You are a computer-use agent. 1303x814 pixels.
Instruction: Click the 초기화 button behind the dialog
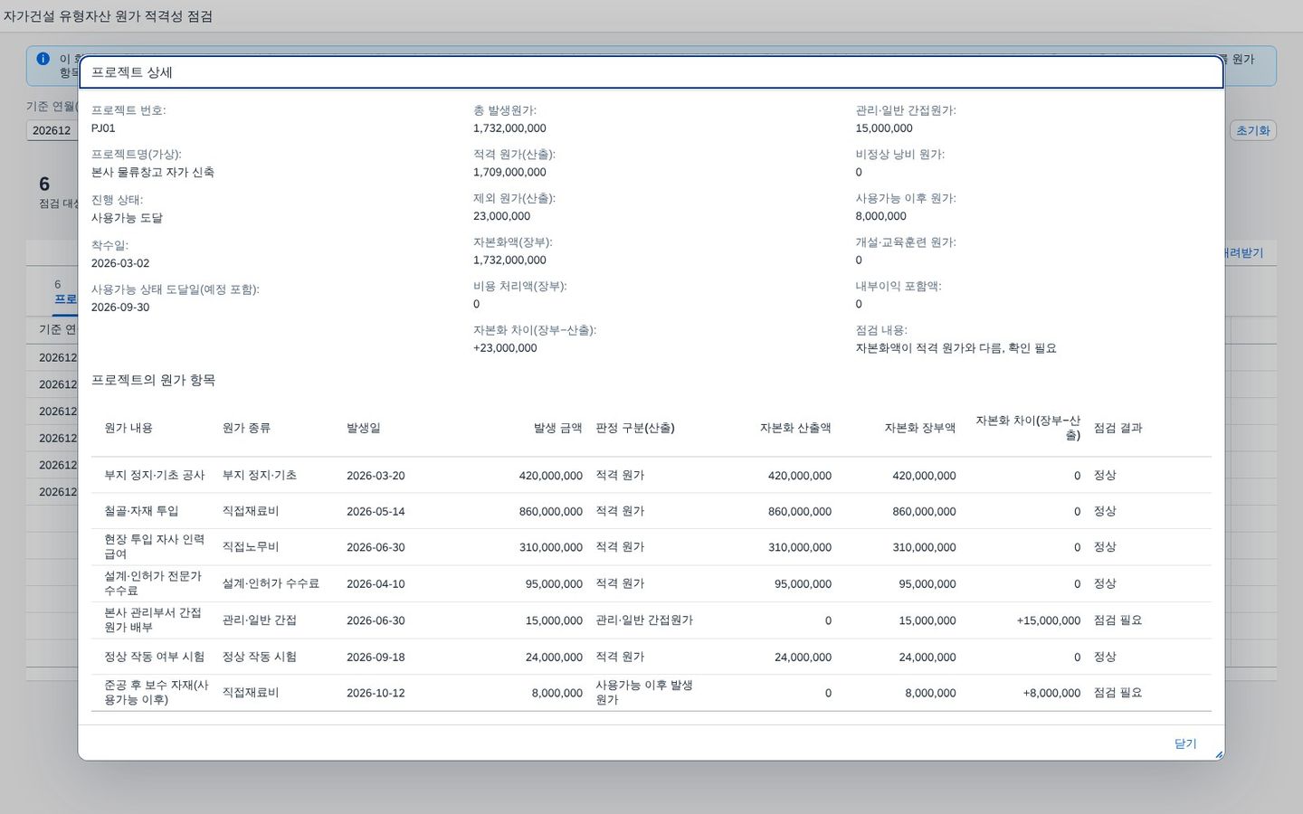pyautogui.click(x=1252, y=130)
